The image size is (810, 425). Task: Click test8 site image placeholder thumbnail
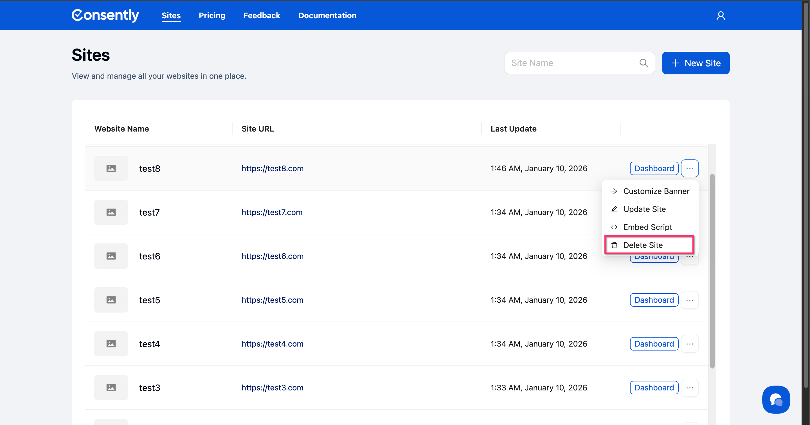coord(111,168)
